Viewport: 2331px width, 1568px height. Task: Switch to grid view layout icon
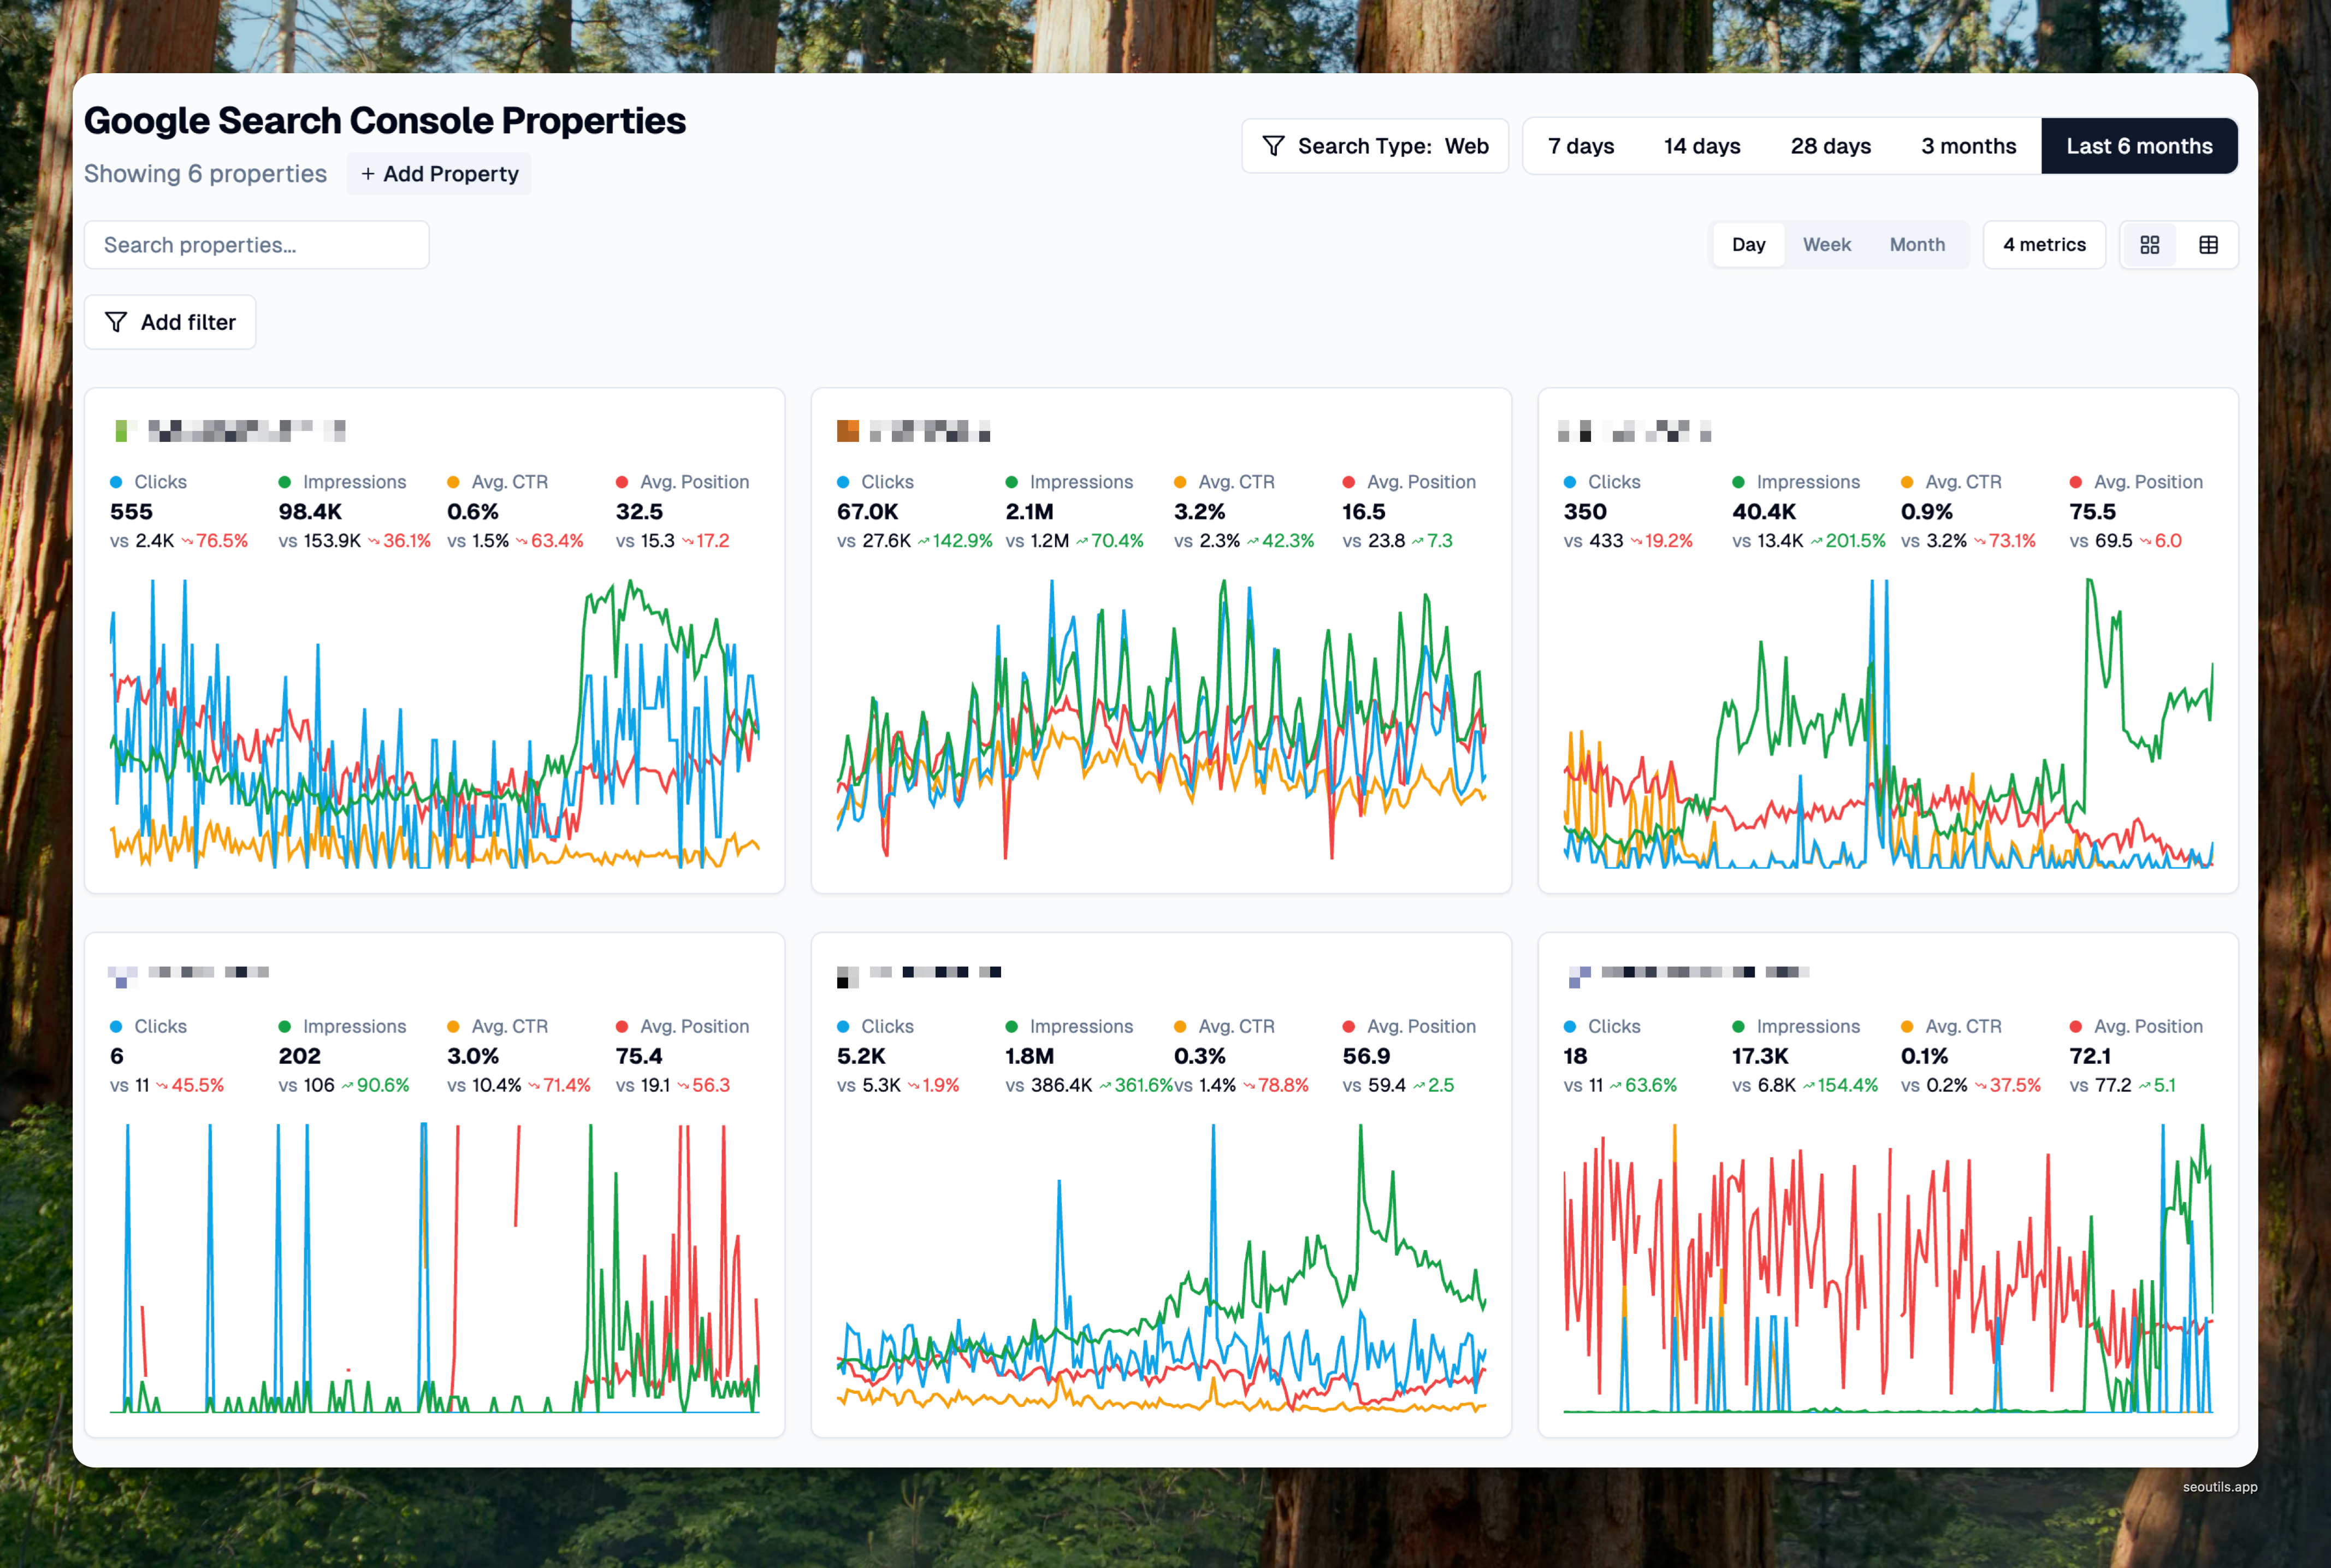[x=2149, y=245]
